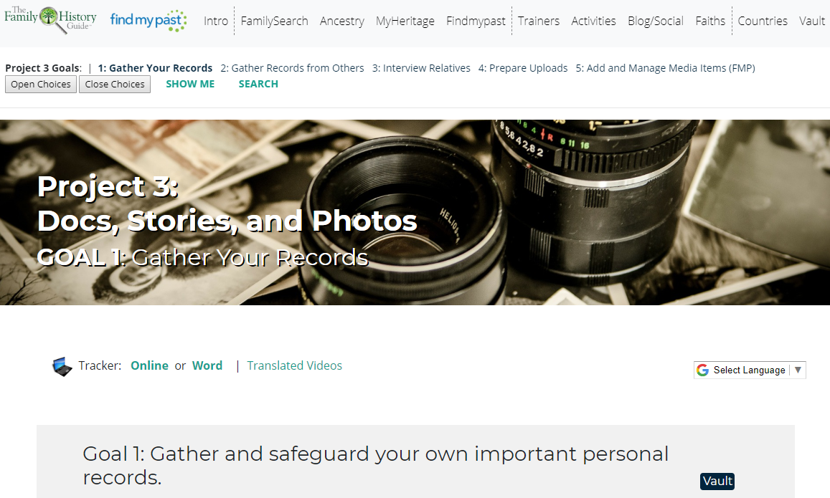Open the Countries menu
830x498 pixels.
pos(763,21)
